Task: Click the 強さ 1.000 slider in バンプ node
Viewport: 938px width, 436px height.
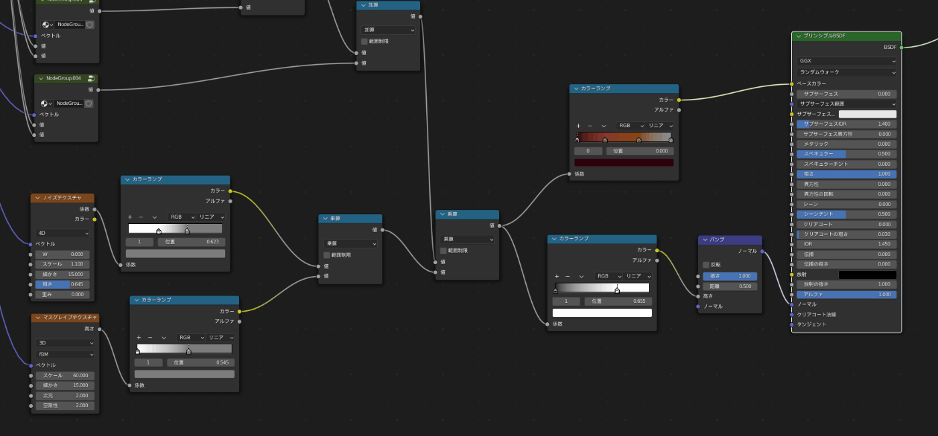Action: pos(730,276)
